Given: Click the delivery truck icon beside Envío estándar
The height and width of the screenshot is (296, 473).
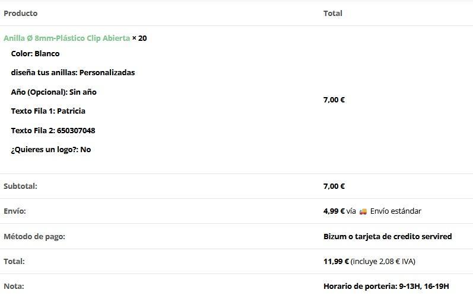Looking at the screenshot, I should [x=363, y=211].
